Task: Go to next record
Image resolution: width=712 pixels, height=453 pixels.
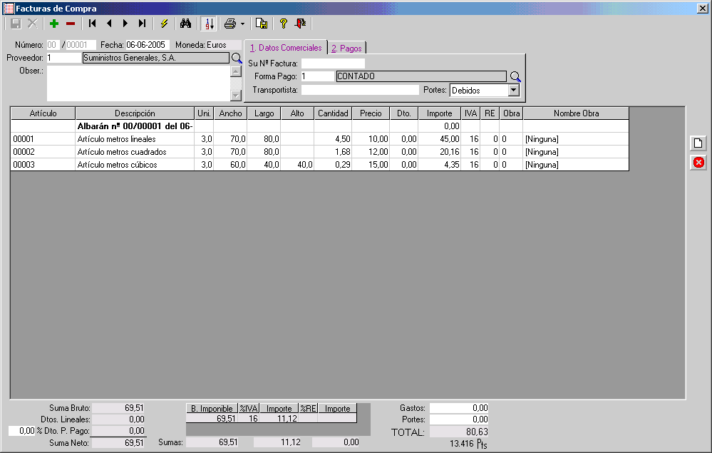Action: pyautogui.click(x=125, y=24)
